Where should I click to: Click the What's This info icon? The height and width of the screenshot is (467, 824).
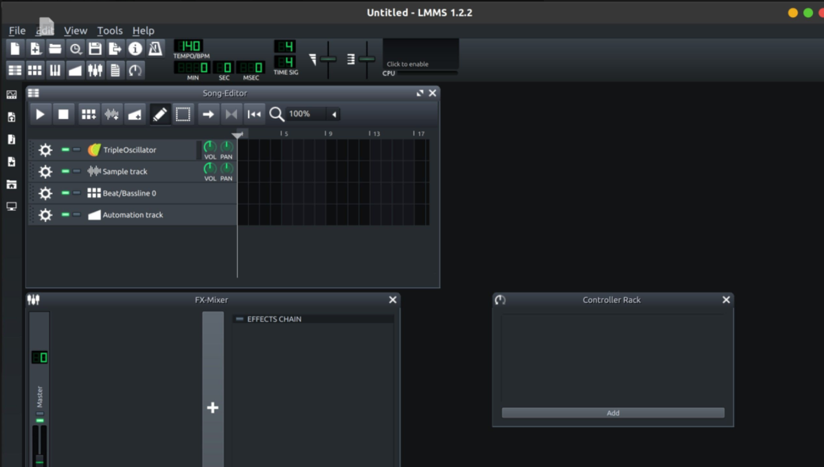tap(135, 48)
